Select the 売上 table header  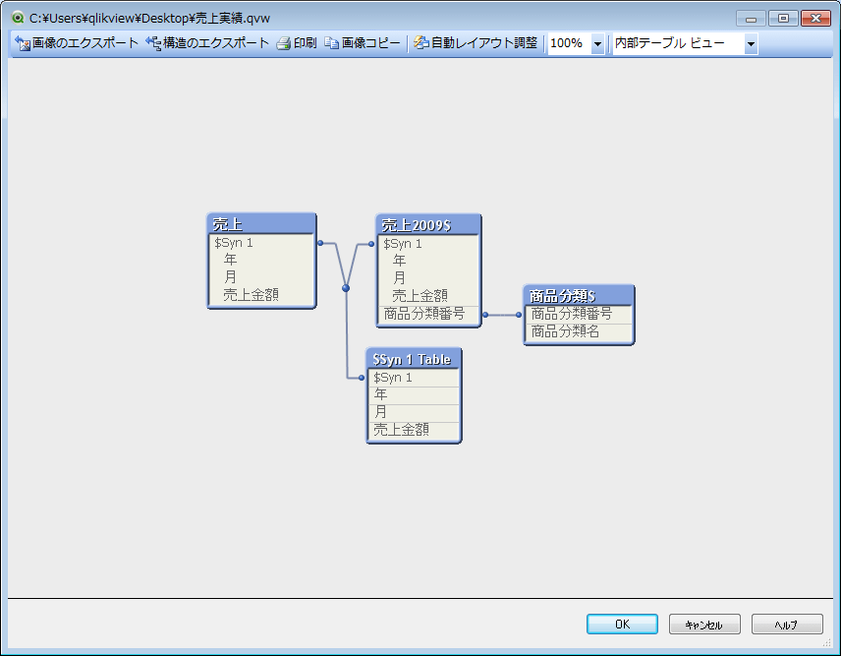click(261, 225)
